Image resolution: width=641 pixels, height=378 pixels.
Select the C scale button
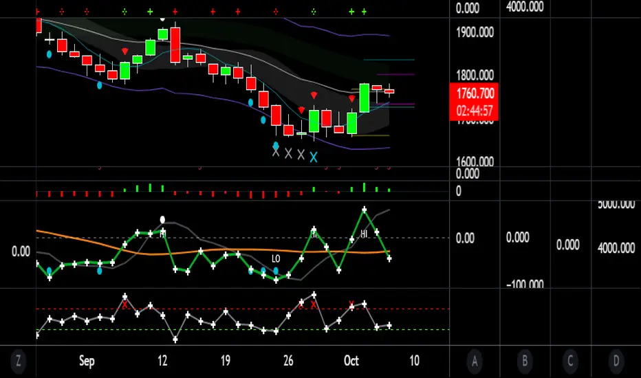pyautogui.click(x=570, y=360)
